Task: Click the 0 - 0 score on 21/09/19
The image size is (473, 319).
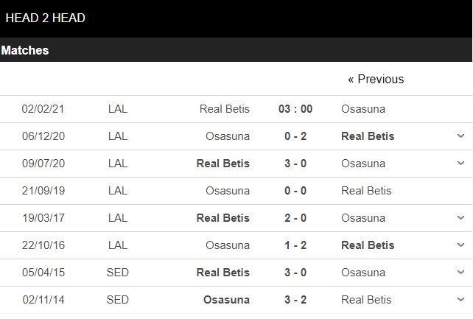Action: (295, 191)
